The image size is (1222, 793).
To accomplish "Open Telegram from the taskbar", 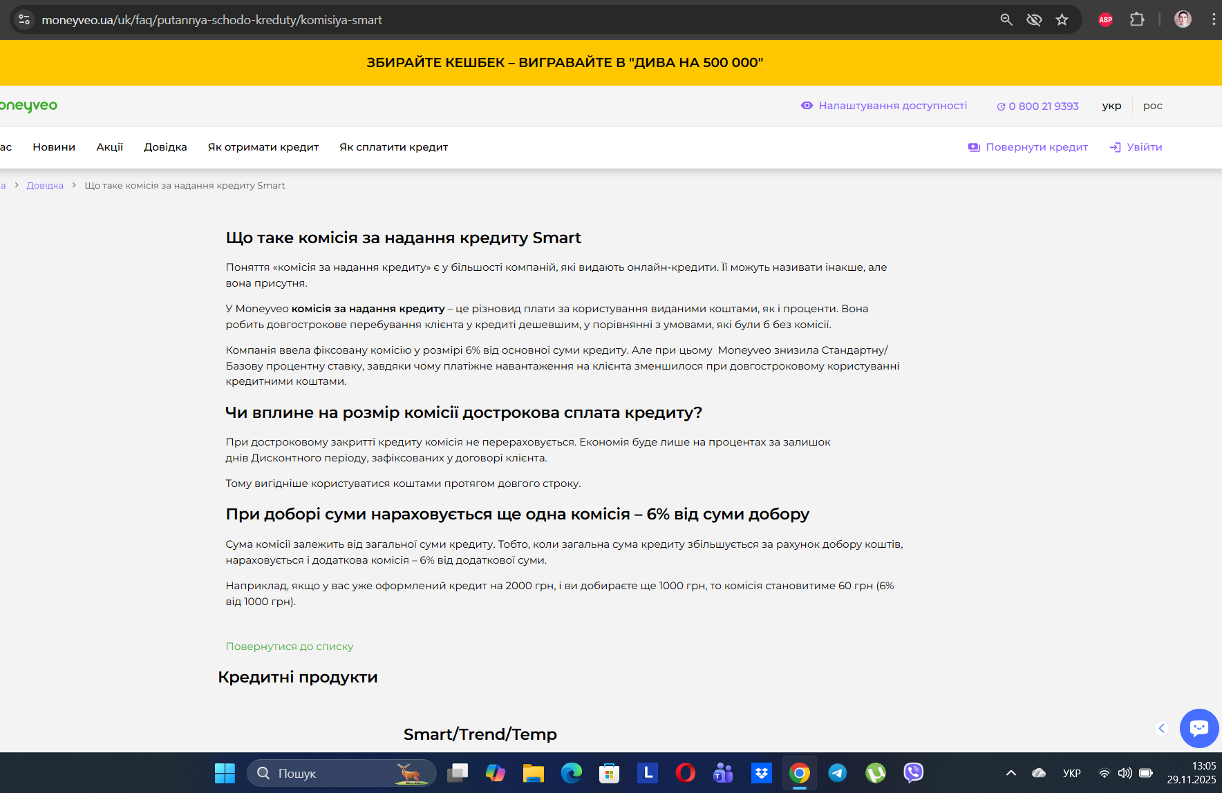I will point(838,773).
